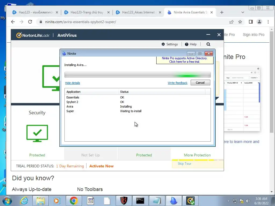Open Chrome three-dot menu

point(268,22)
